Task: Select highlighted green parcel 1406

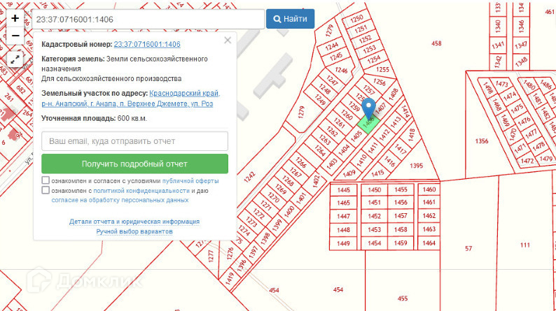Action: (368, 124)
